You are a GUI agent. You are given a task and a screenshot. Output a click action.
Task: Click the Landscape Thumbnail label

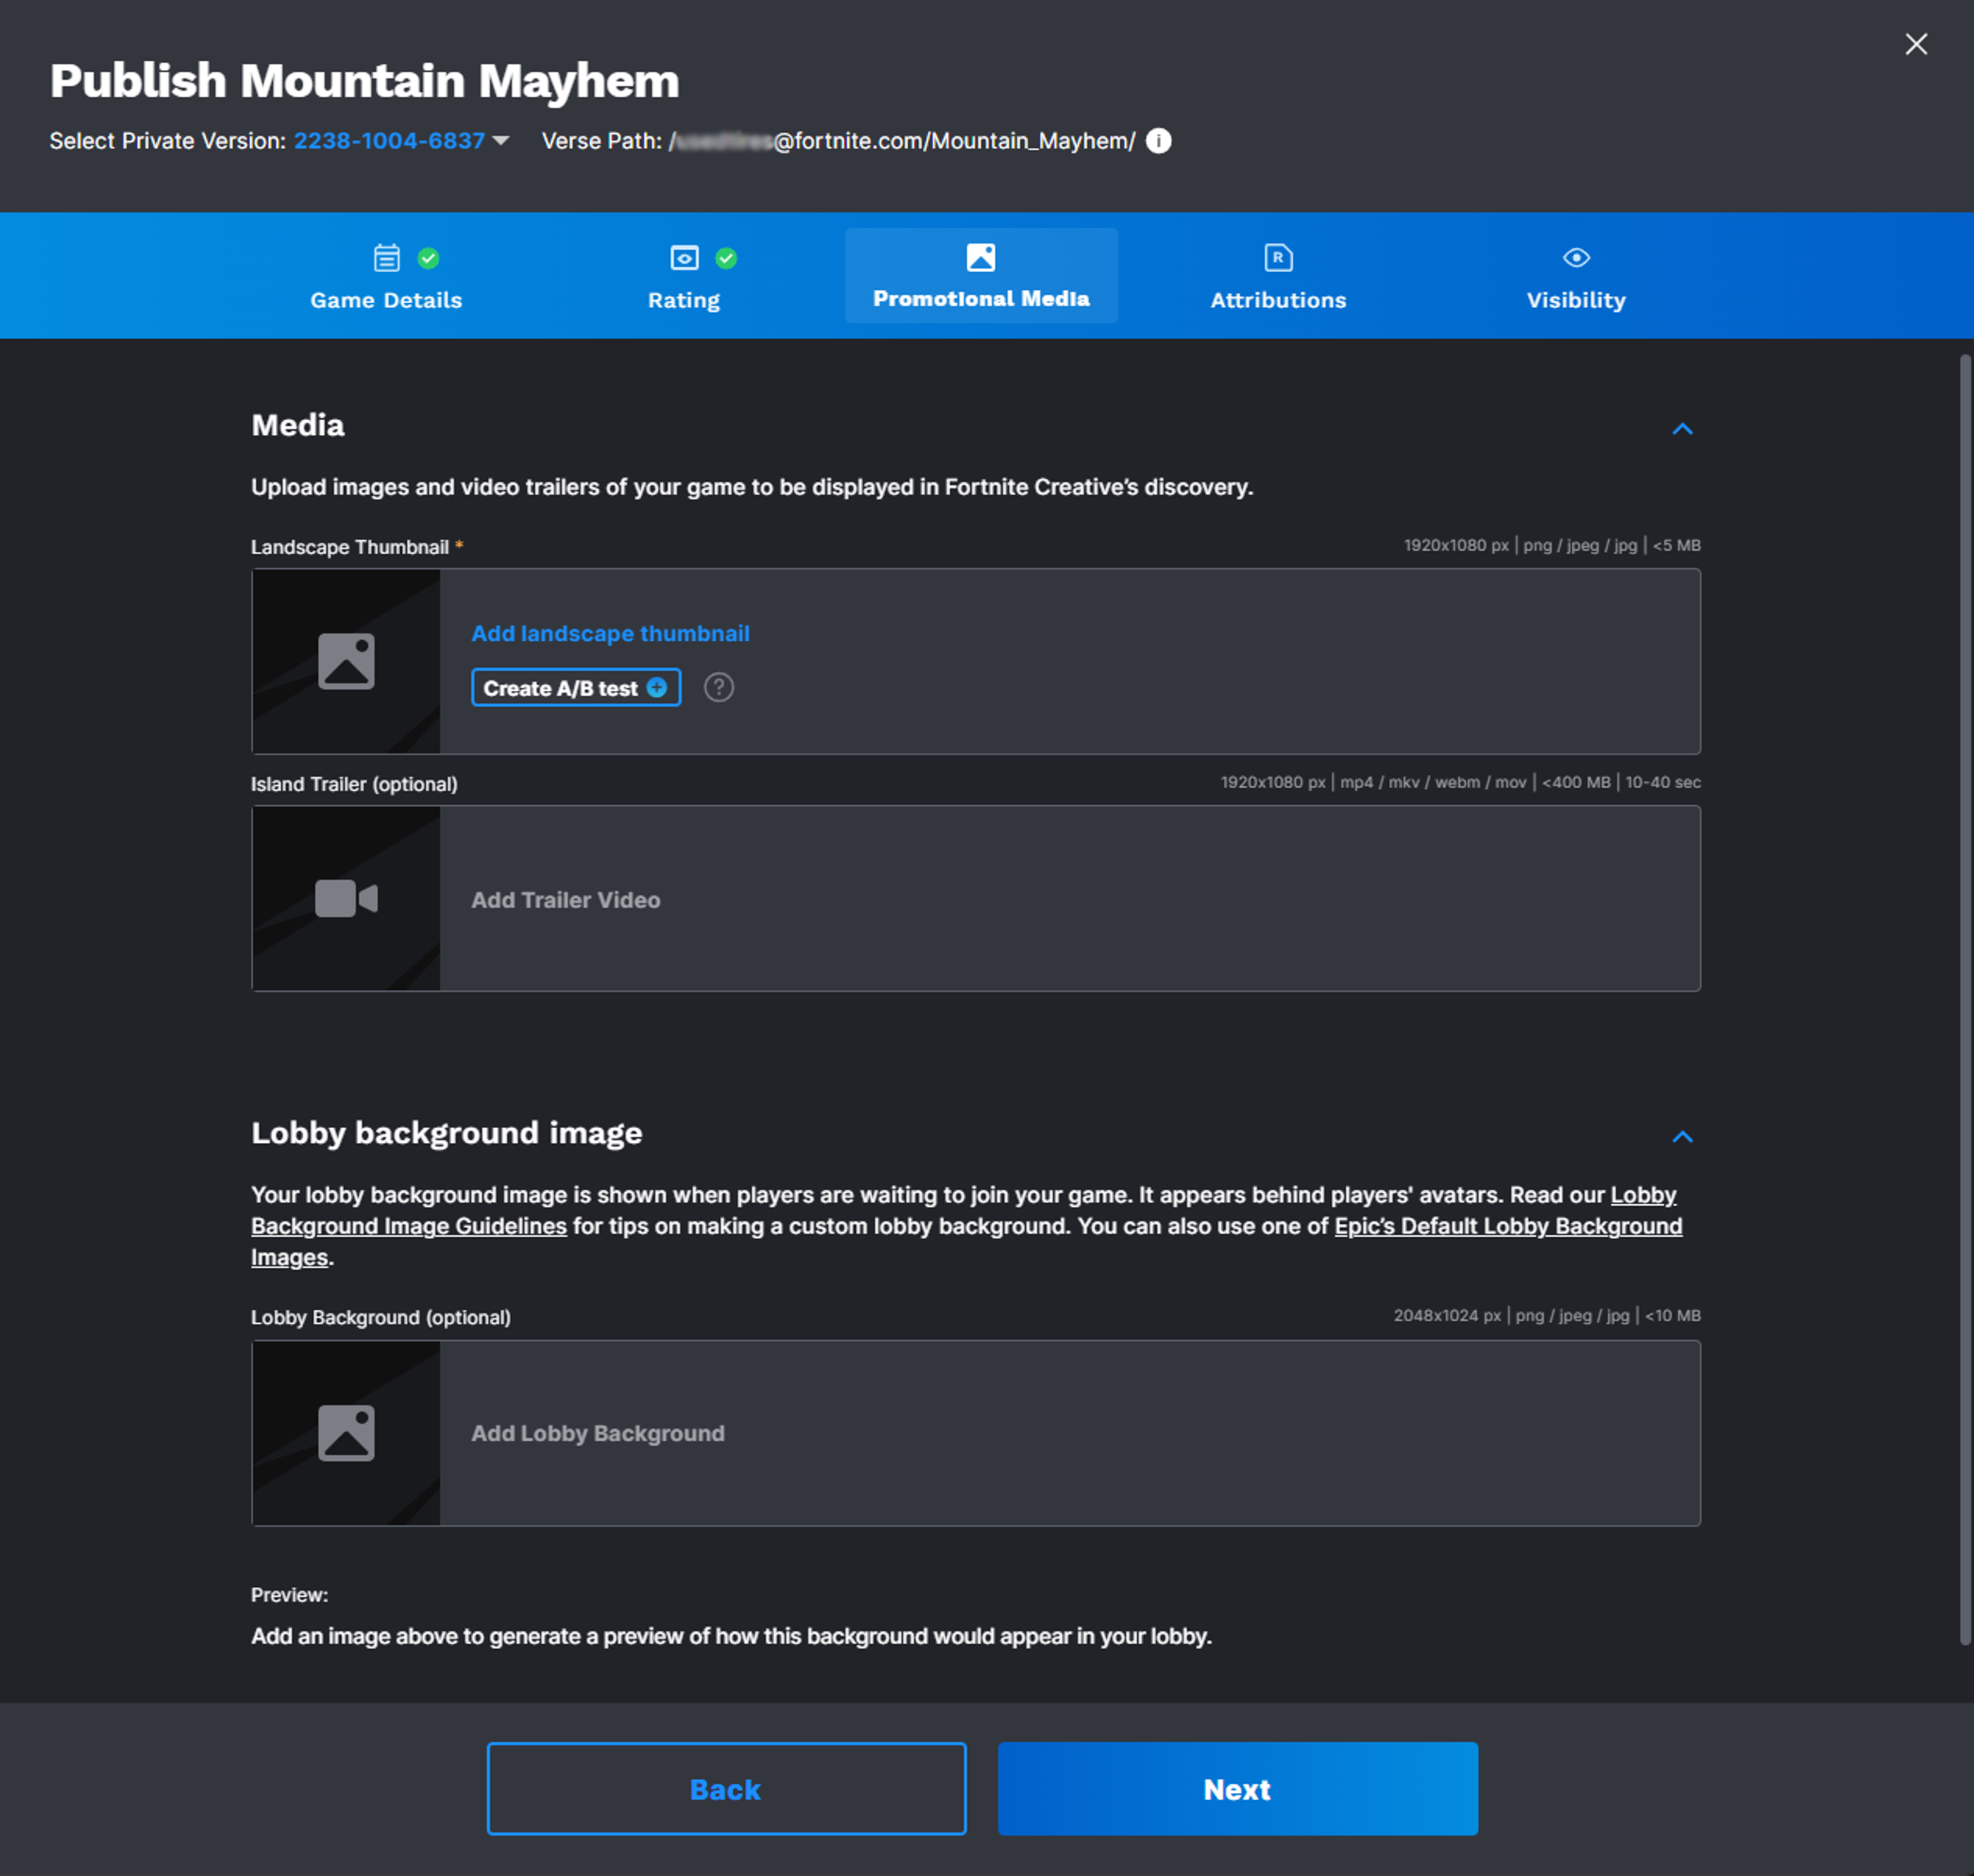pyautogui.click(x=350, y=547)
